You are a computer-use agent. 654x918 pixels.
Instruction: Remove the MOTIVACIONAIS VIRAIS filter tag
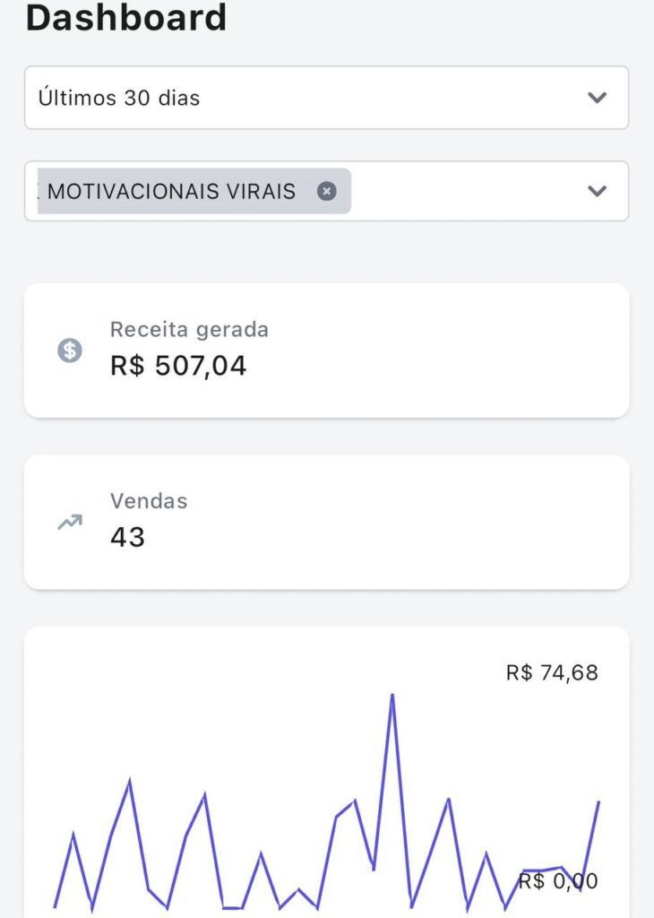click(x=327, y=191)
